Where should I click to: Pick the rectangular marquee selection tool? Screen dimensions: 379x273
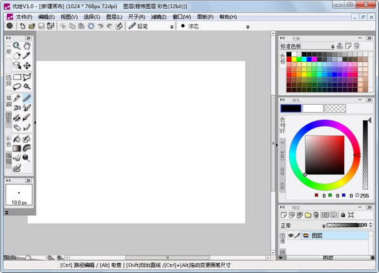[16, 76]
